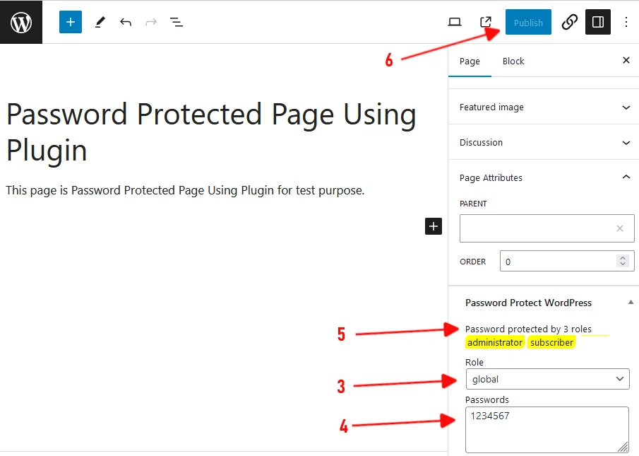Click the 'Password protected by 3 roles' text
639x456 pixels.
[x=528, y=329]
